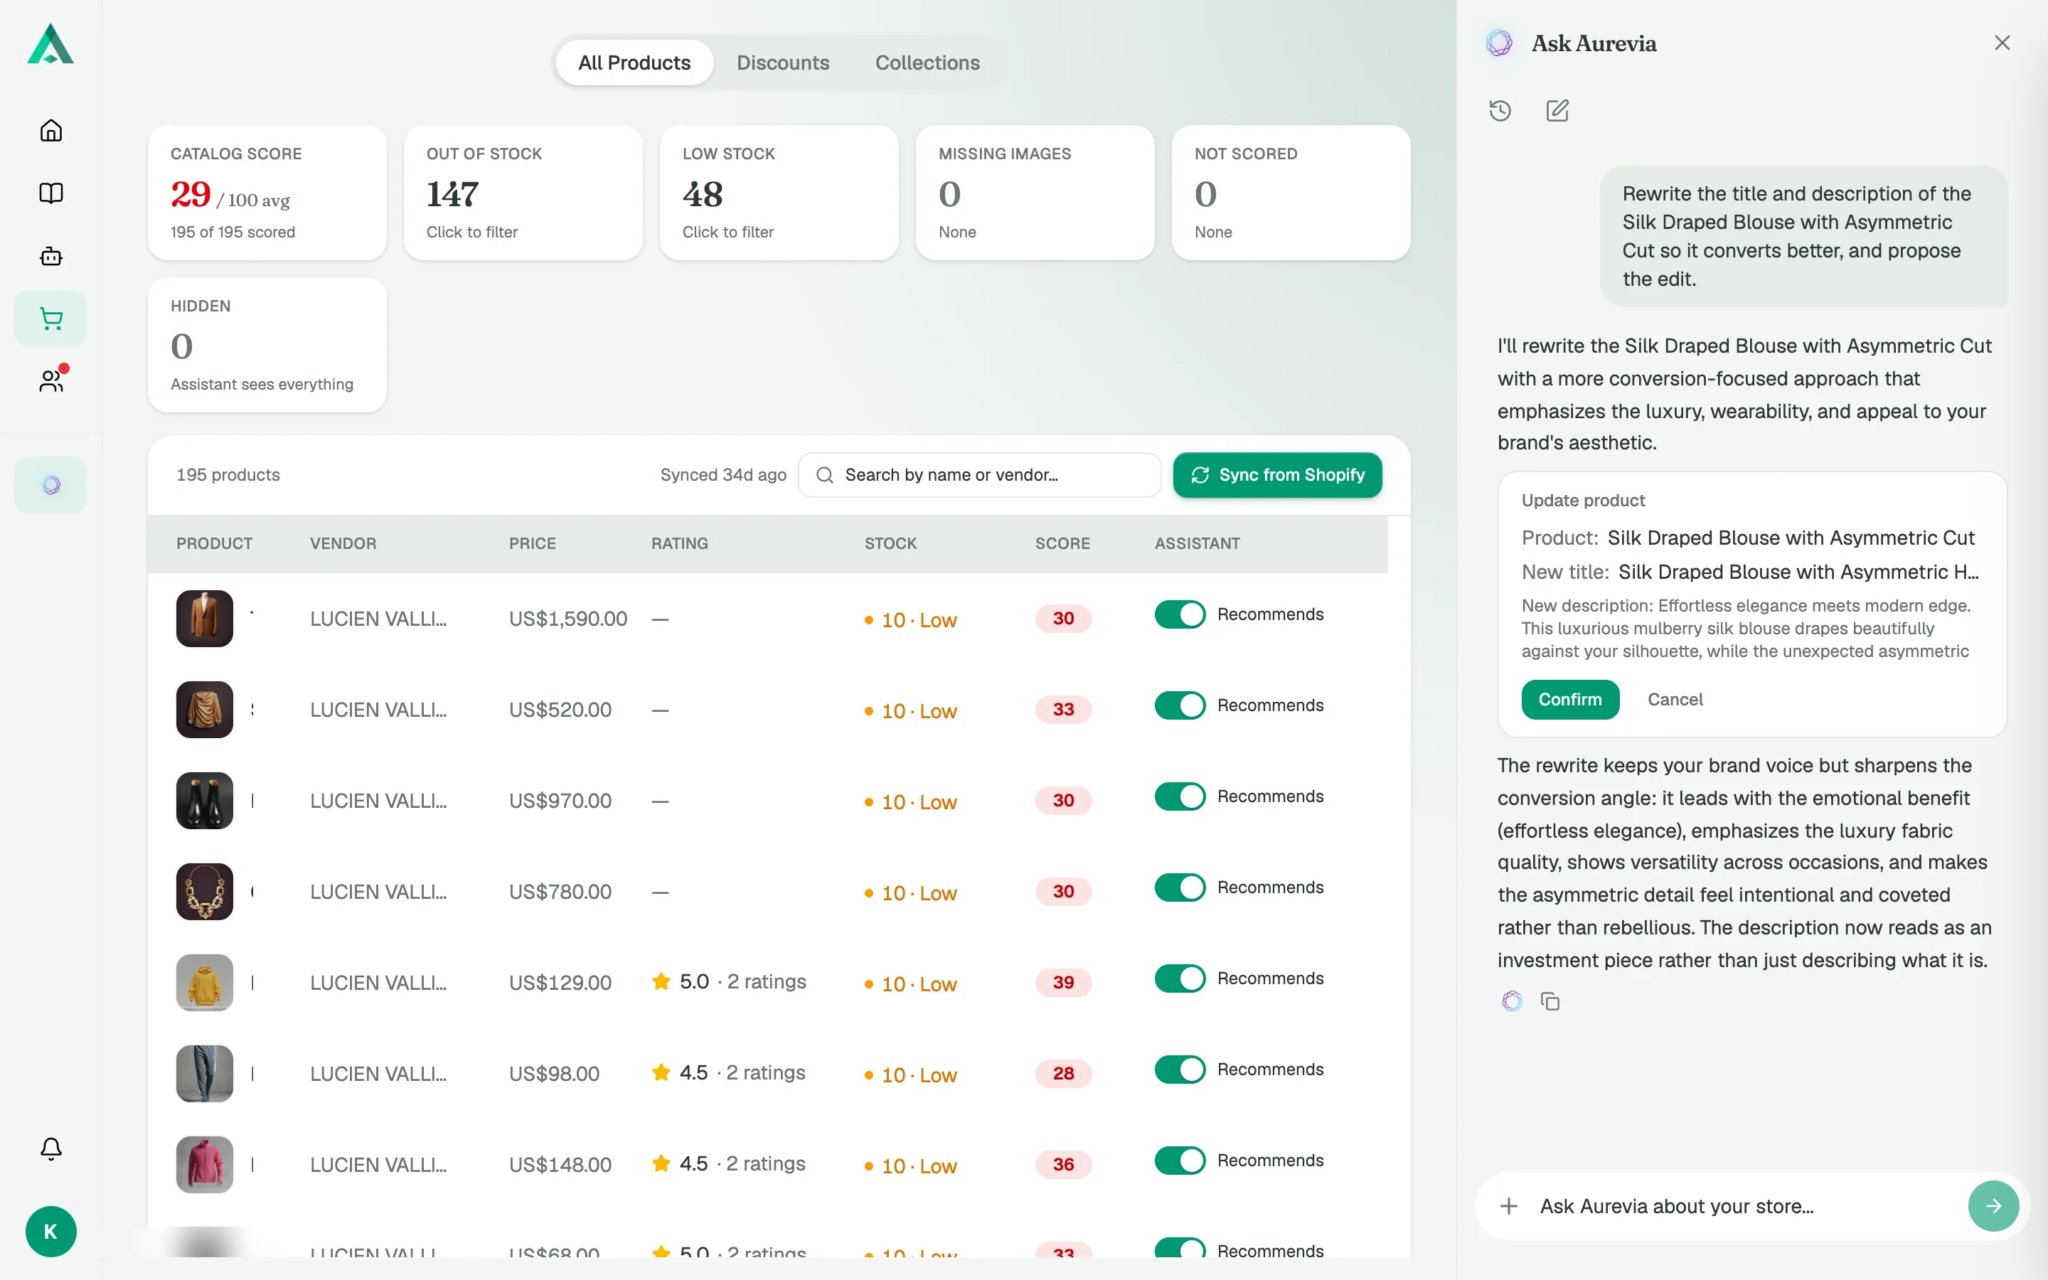Click the Ask Aurevia message input
The height and width of the screenshot is (1280, 2048).
[x=1746, y=1206]
